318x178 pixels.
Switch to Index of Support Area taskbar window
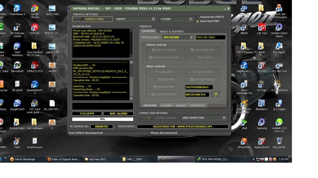click(x=63, y=159)
